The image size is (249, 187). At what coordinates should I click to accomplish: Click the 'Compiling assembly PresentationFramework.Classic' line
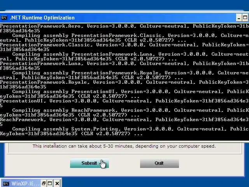pyautogui.click(x=130, y=35)
